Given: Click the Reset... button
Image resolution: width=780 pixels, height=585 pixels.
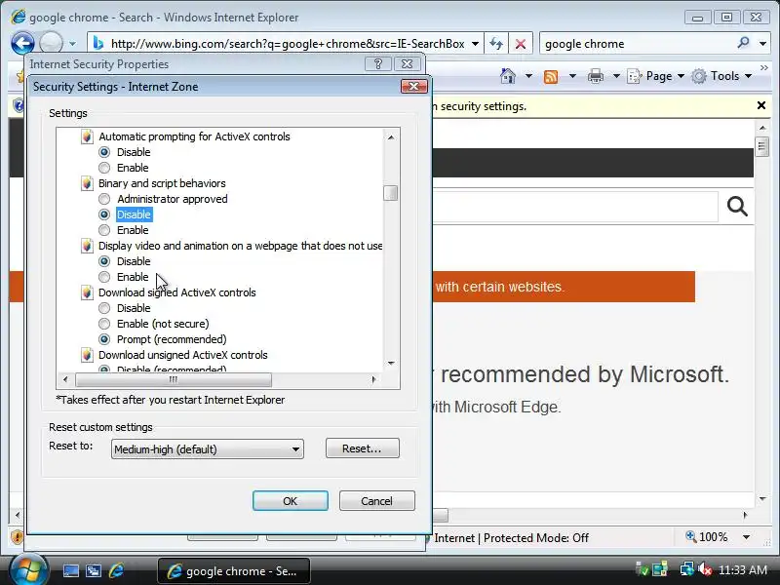Looking at the screenshot, I should click(x=362, y=448).
